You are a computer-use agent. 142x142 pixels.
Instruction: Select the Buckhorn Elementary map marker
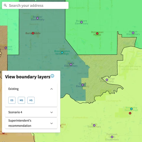(81, 22)
